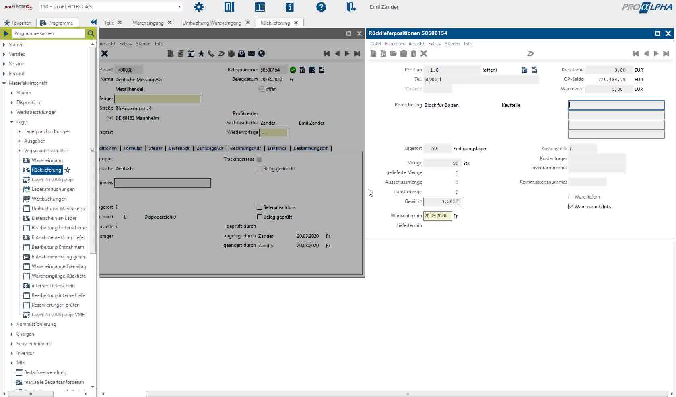Click the split window layout icon
The image size is (676, 397).
229,7
